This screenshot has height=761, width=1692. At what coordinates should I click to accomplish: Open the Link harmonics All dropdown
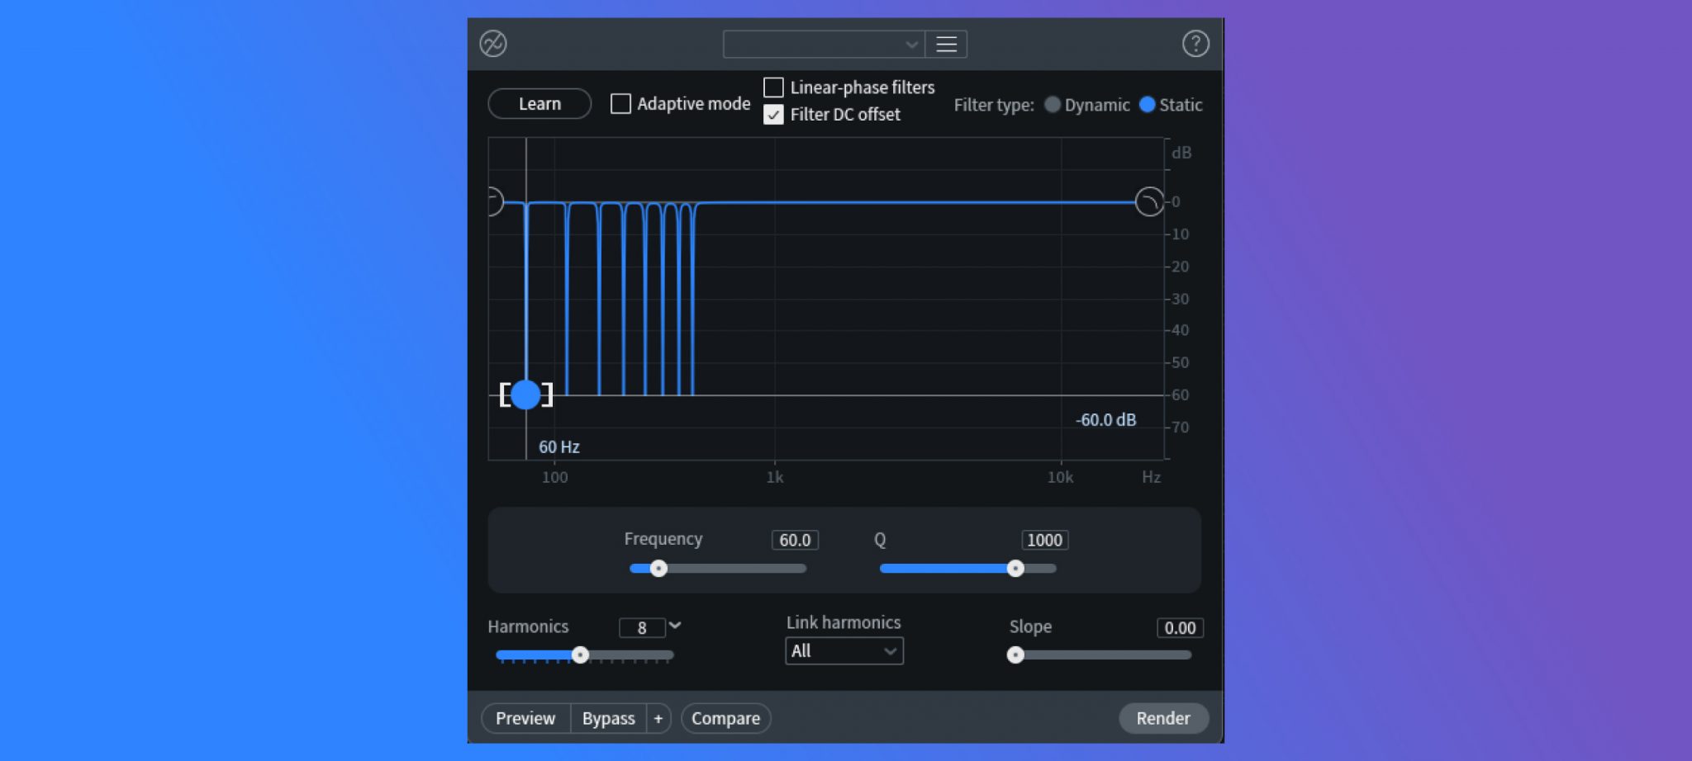(x=844, y=651)
